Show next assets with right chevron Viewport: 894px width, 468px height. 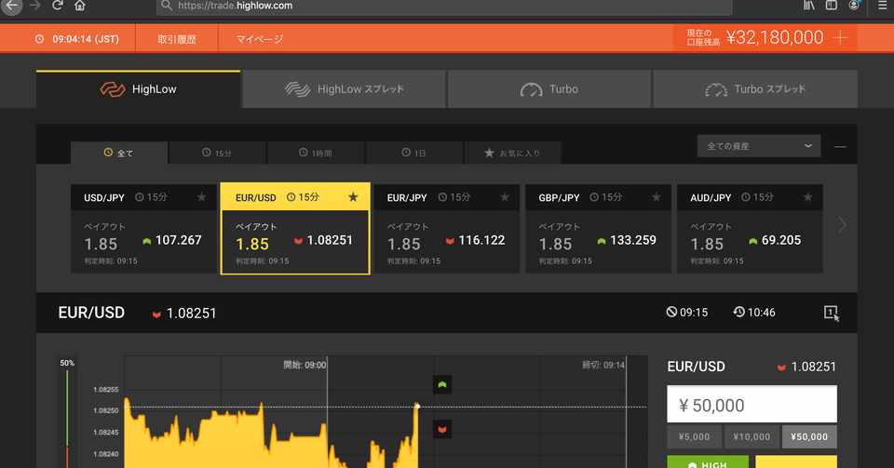click(x=842, y=225)
